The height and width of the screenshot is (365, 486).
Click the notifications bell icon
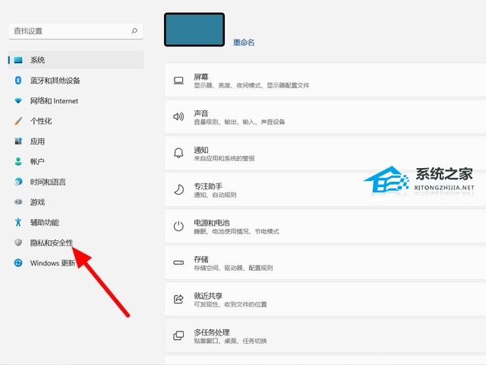[x=178, y=153]
